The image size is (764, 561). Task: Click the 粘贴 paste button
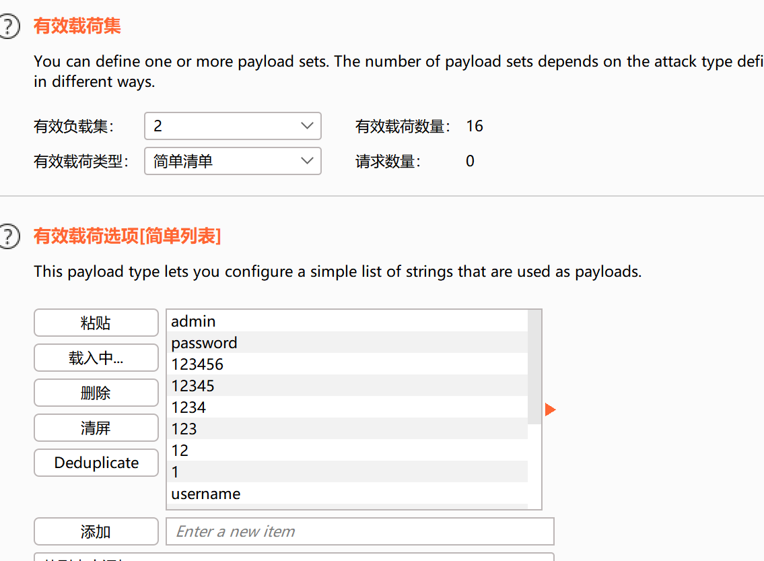[x=96, y=323]
